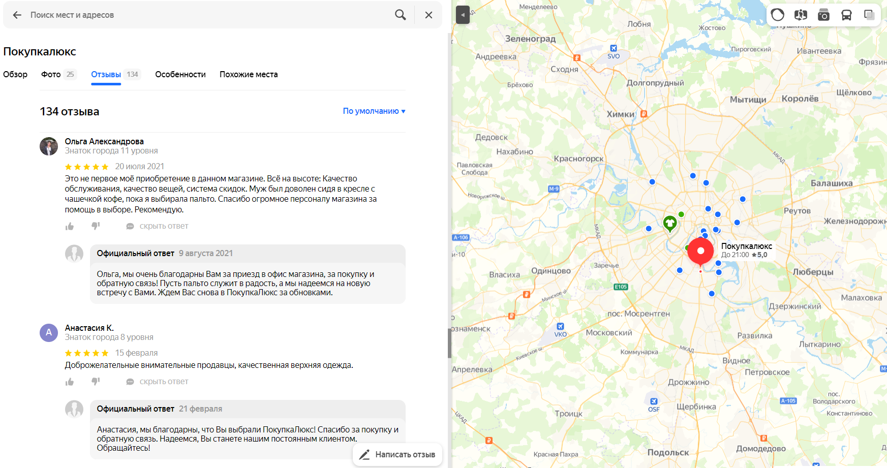Screen dimensions: 887x468
Task: Open the map layers selector
Action: 869,15
